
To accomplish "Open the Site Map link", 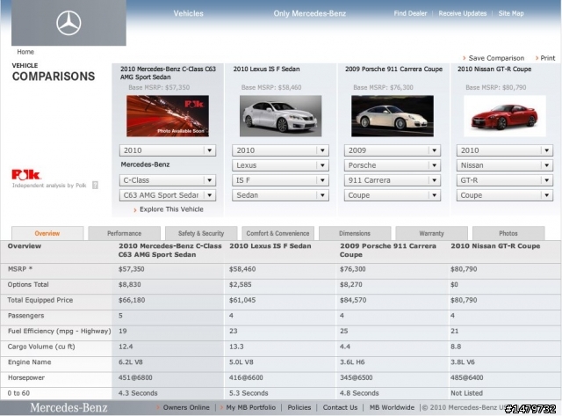I will (511, 14).
